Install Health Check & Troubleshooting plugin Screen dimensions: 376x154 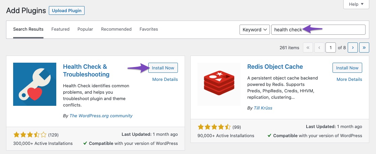(163, 68)
